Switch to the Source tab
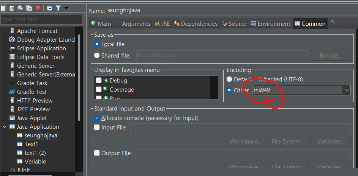The image size is (358, 176). point(234,24)
